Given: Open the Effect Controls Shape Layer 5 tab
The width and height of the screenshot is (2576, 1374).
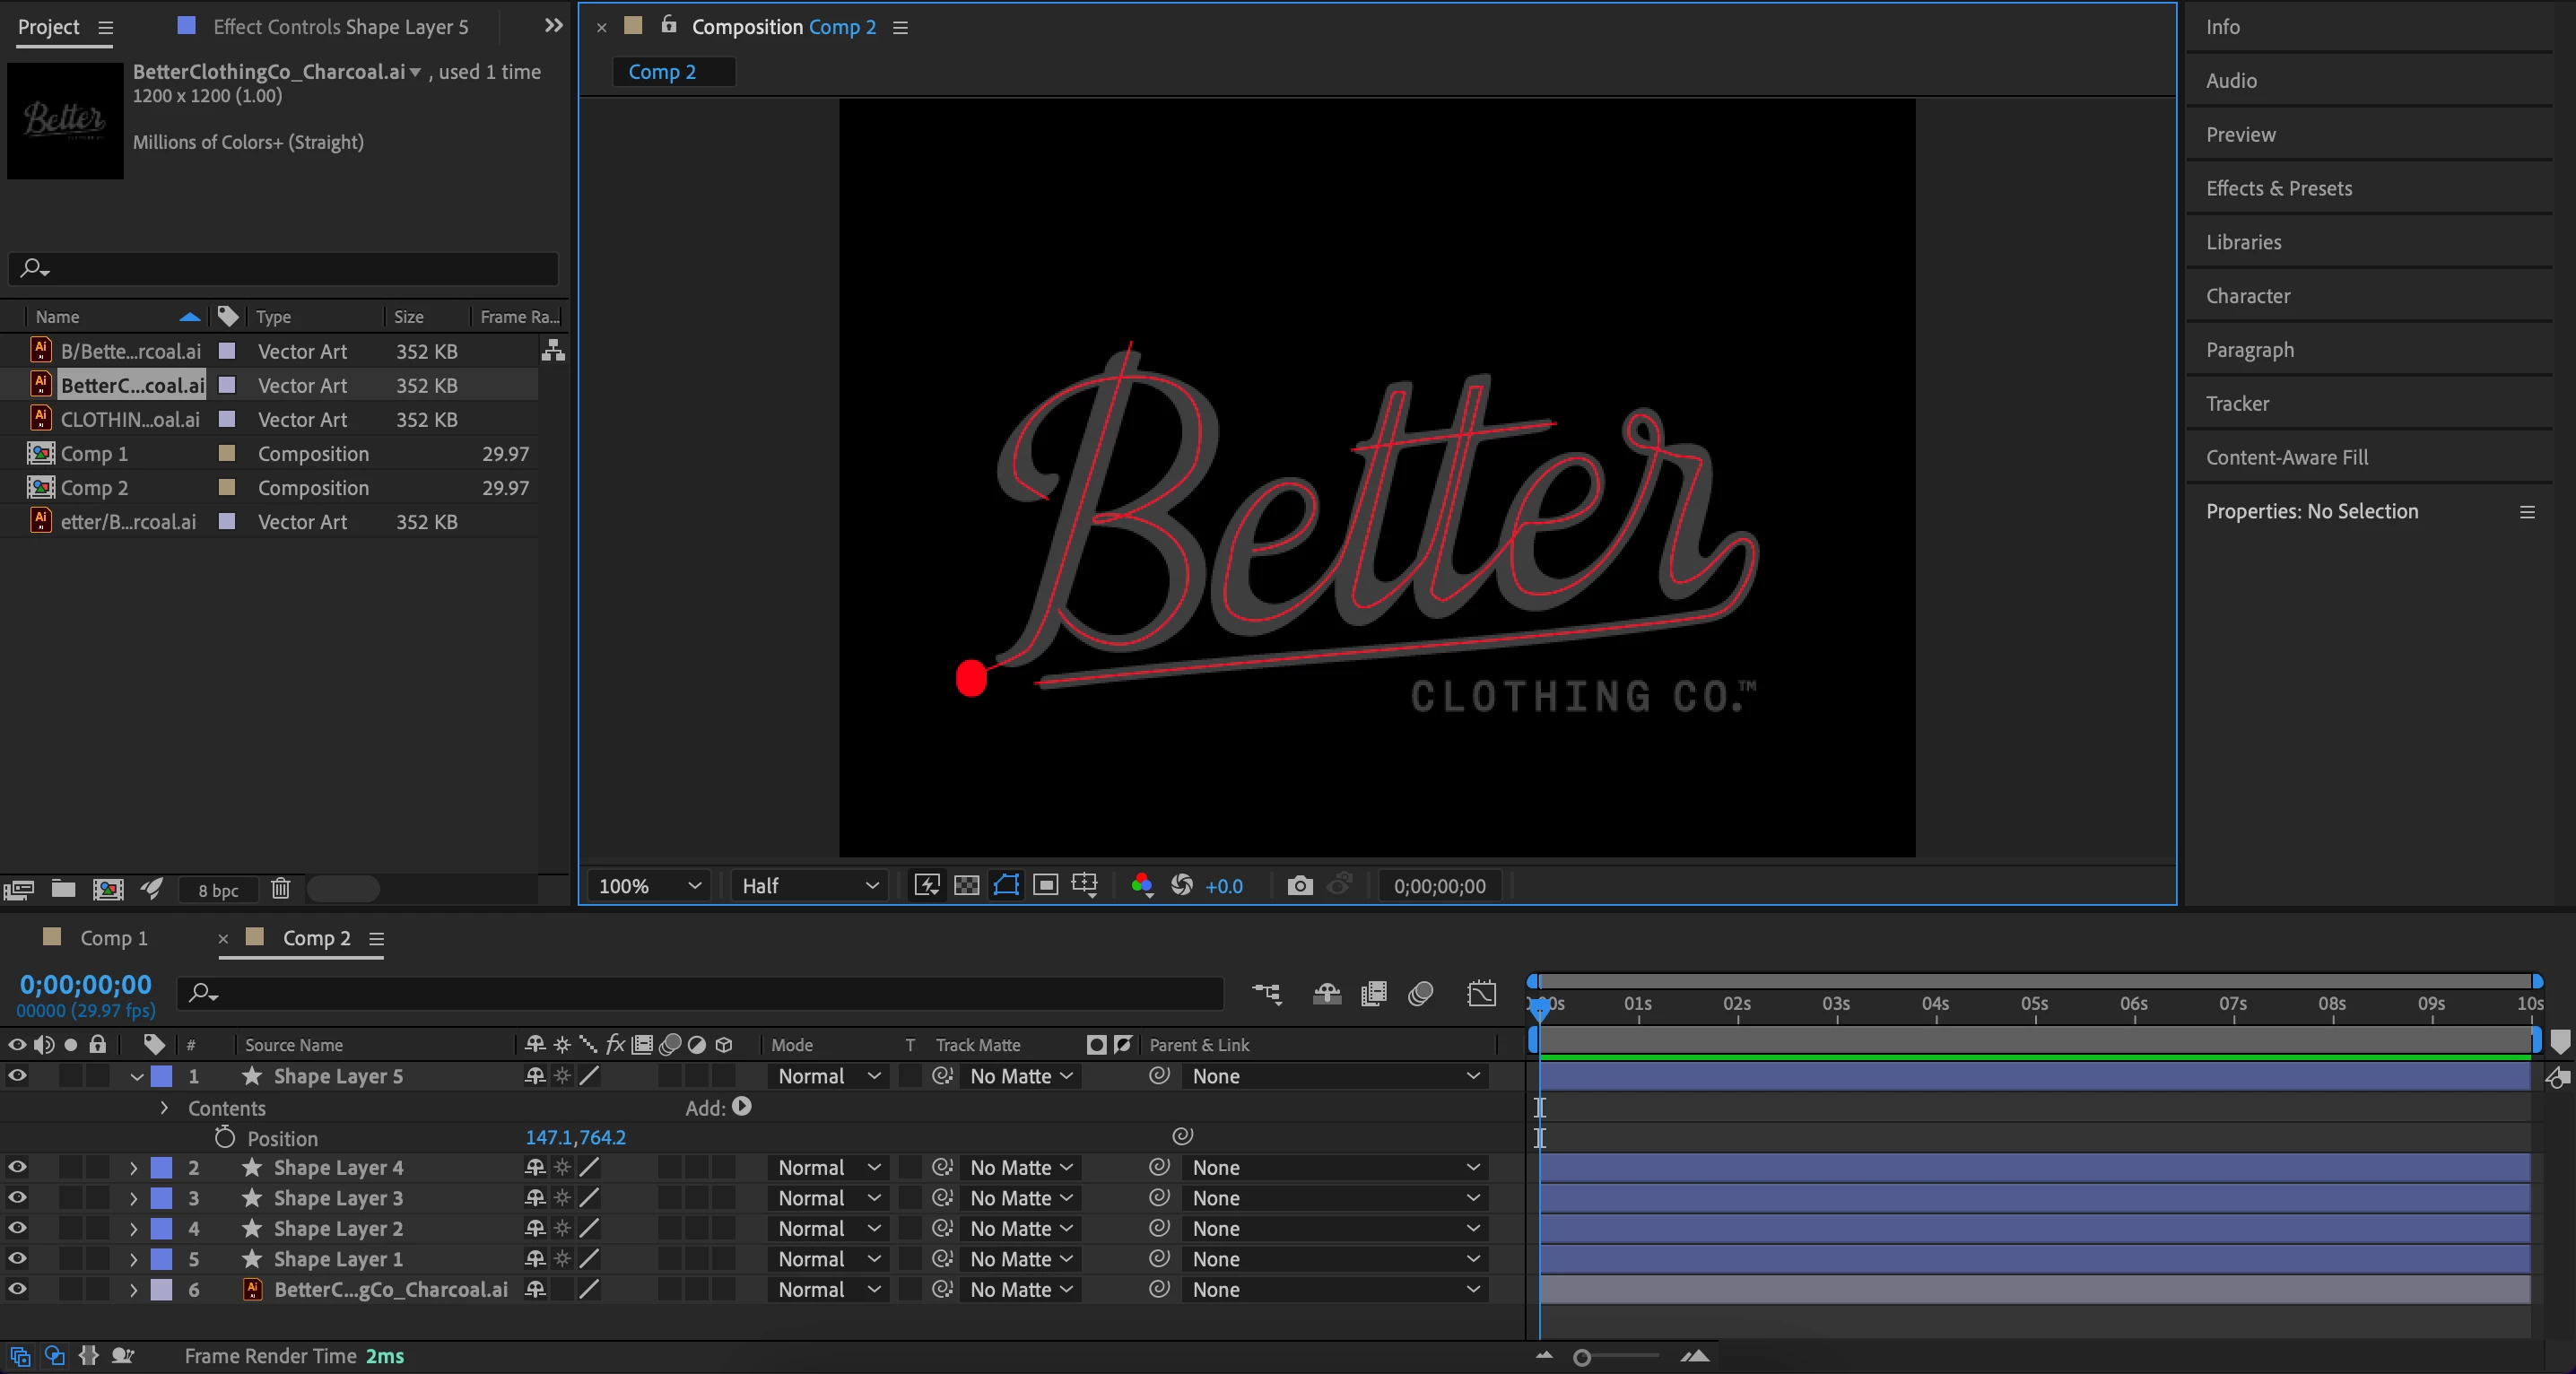Looking at the screenshot, I should pyautogui.click(x=340, y=27).
